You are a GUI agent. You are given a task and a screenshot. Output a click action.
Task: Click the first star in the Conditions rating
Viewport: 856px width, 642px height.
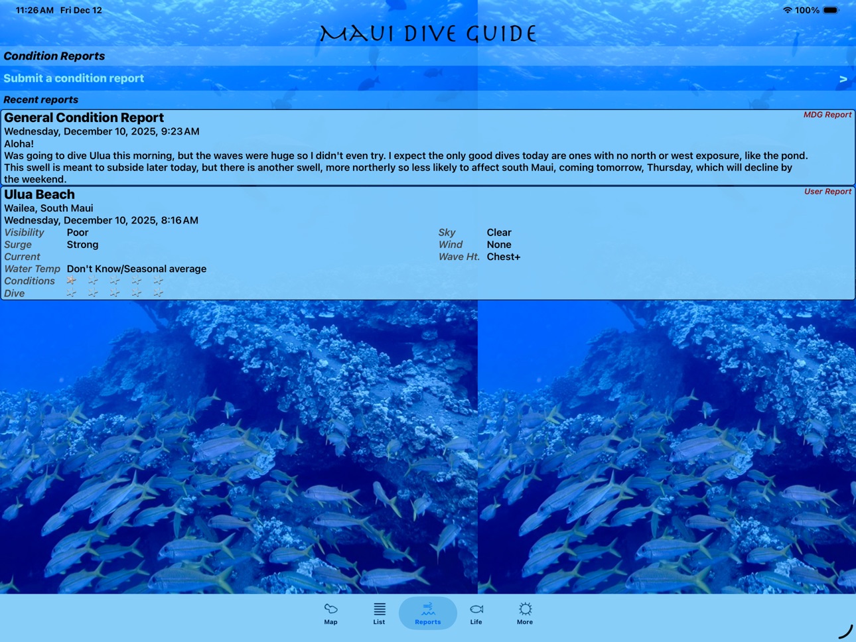coord(72,281)
